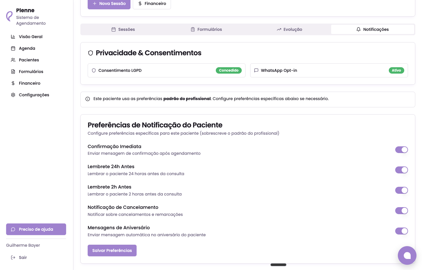Viewport: 422px width, 270px height.
Task: Open the Evolução tab
Action: coord(289,29)
